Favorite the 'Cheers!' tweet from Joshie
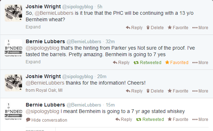The image size is (213, 131). [178, 91]
